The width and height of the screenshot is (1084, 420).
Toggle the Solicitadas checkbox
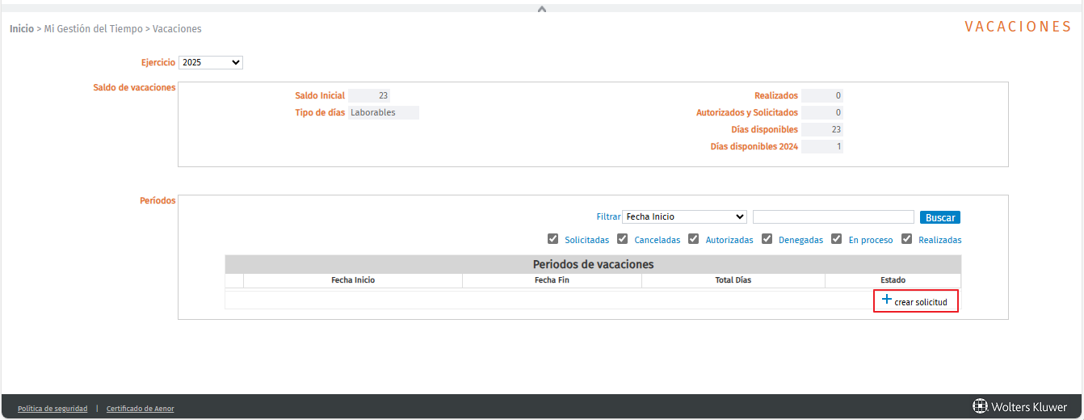[x=553, y=239]
